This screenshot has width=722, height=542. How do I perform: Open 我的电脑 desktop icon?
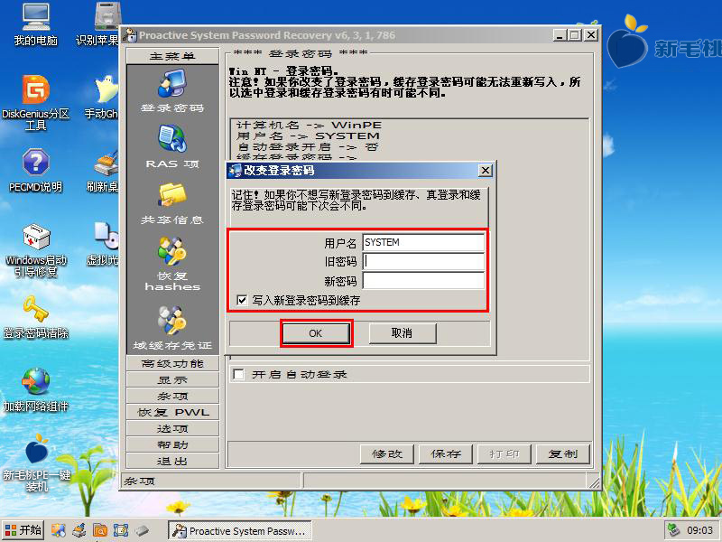(35, 25)
